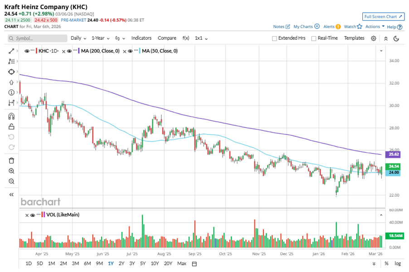Focus the Symbol search field
The height and width of the screenshot is (272, 409).
click(x=37, y=38)
